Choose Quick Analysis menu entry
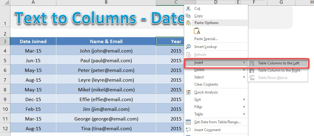314x136 pixels. click(x=216, y=92)
